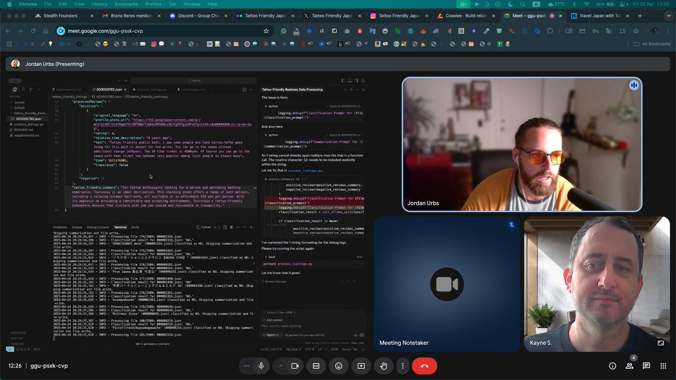Toggle closed captions in Meet

coord(316,366)
